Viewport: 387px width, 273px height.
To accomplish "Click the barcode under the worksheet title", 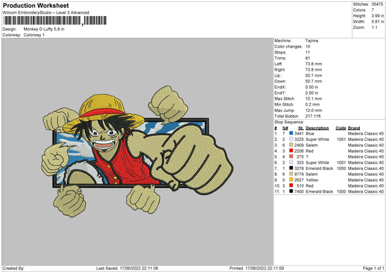I will [x=55, y=21].
